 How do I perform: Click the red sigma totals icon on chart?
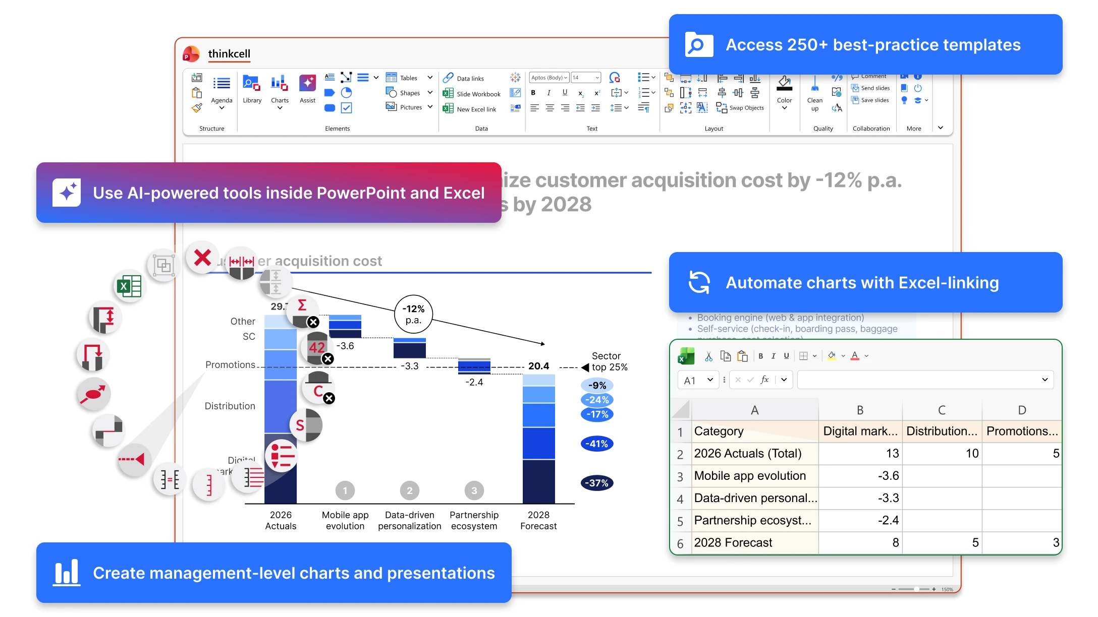pyautogui.click(x=302, y=305)
